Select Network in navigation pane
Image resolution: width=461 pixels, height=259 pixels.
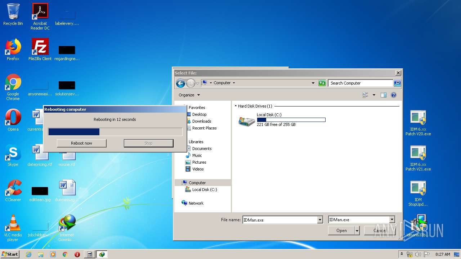196,203
